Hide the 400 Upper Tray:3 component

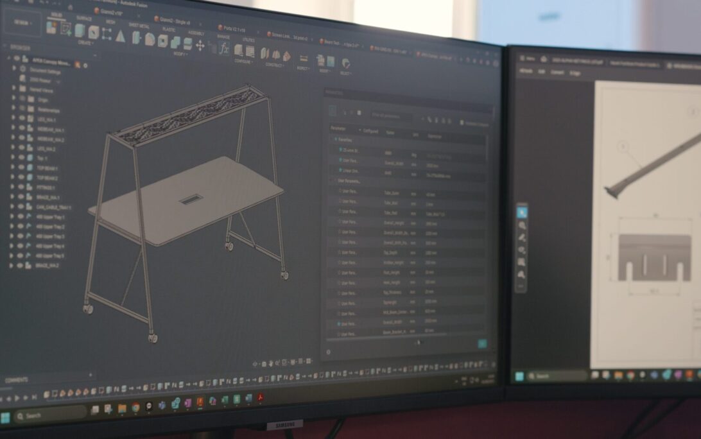(20, 236)
